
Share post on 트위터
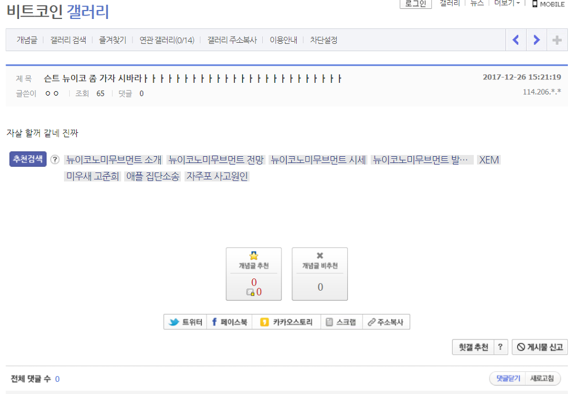185,322
